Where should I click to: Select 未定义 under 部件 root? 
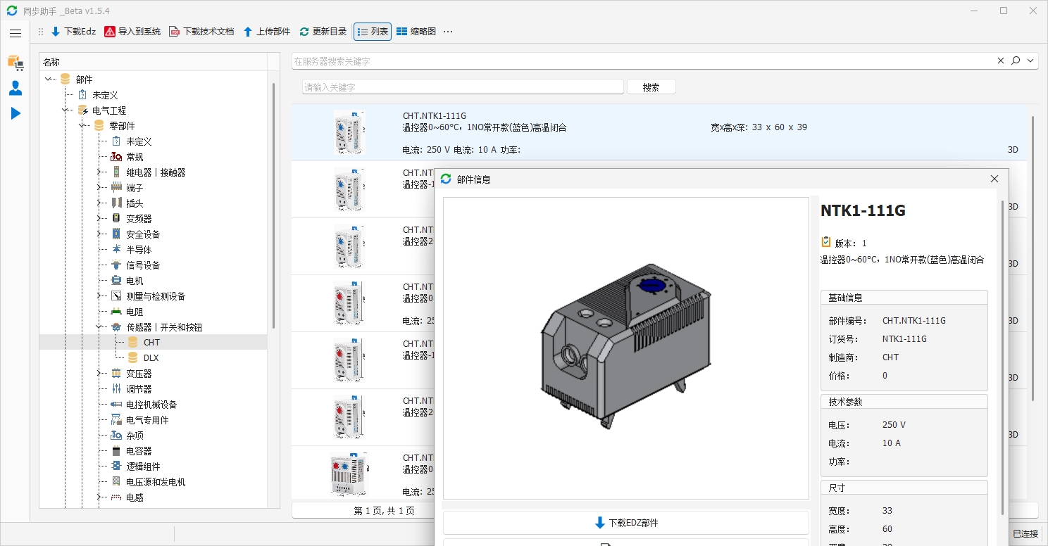(x=105, y=95)
